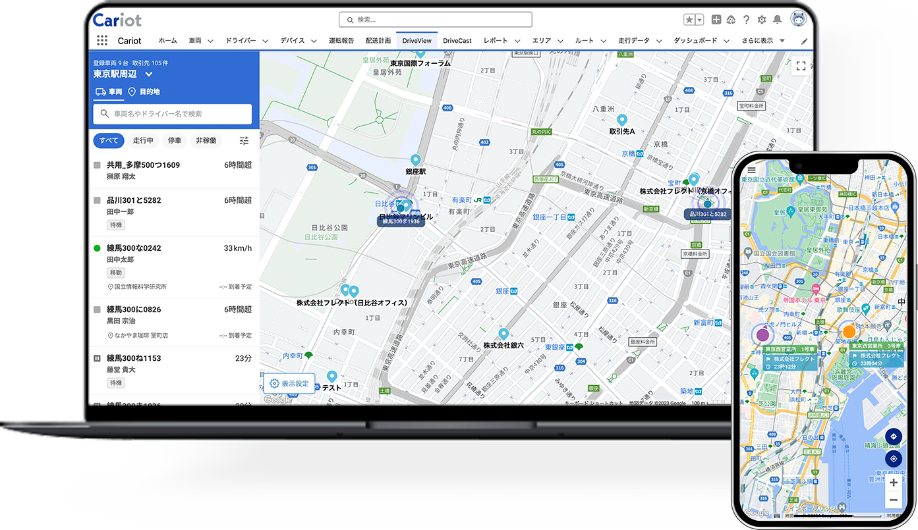
Task: Click the 銀座駅 map pin
Action: click(415, 160)
